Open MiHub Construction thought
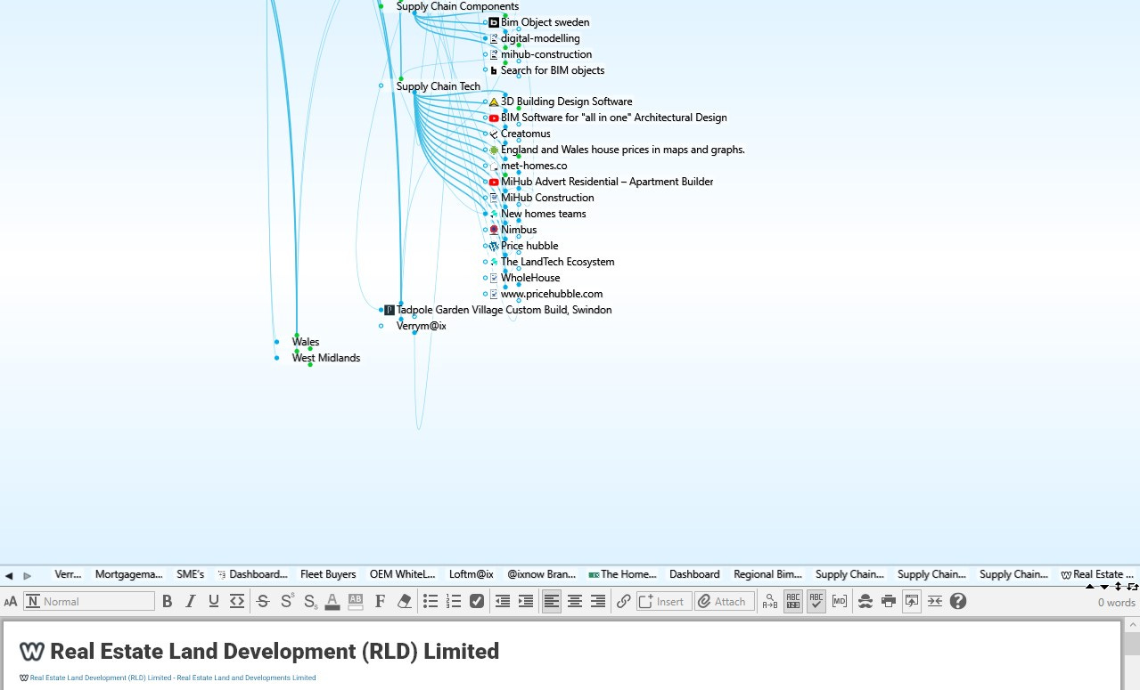Viewport: 1140px width, 690px height. click(x=547, y=198)
